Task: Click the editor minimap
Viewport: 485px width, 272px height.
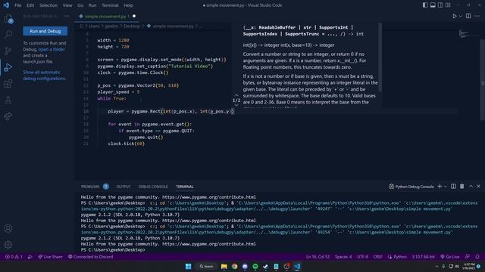Action: coord(464,33)
